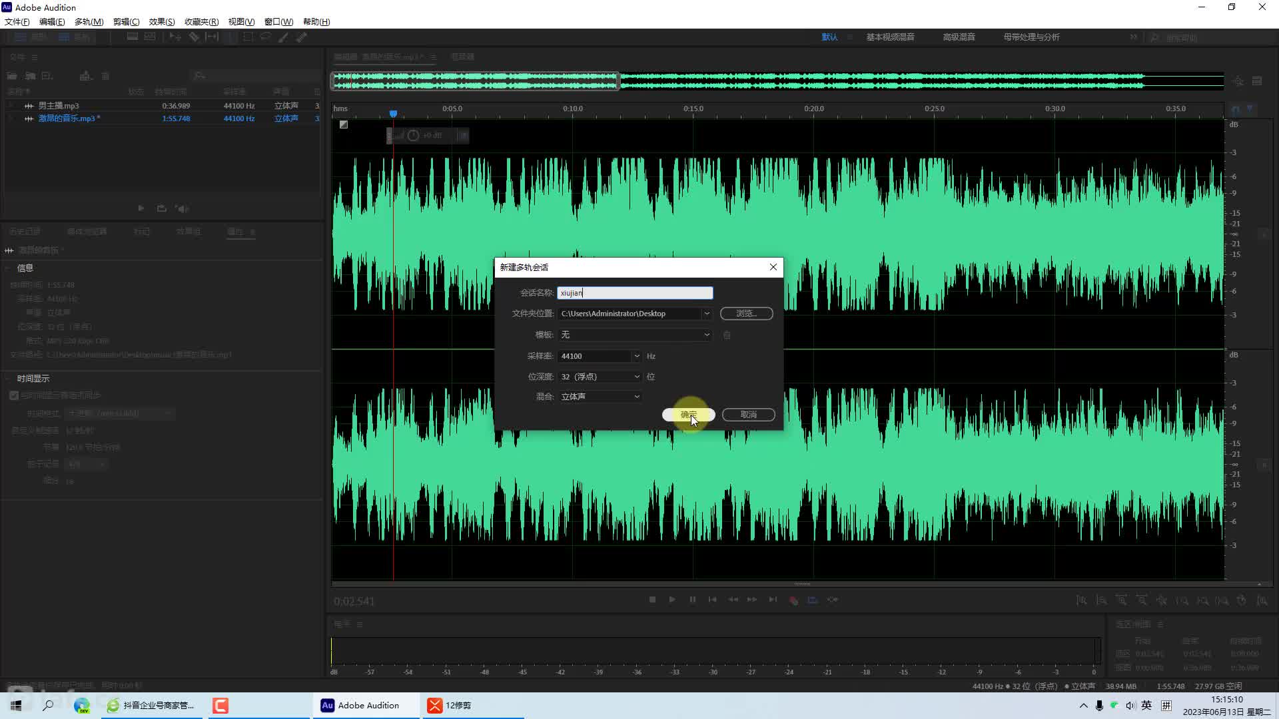
Task: Click the red Record button
Action: pyautogui.click(x=793, y=600)
